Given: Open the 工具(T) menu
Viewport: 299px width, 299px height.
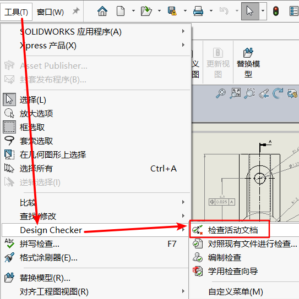Looking at the screenshot, I should (x=16, y=12).
